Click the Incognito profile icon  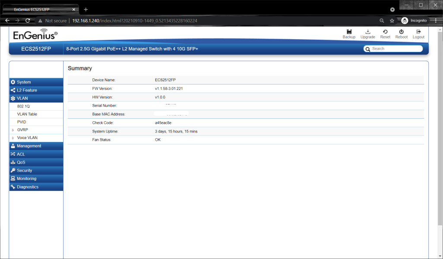click(404, 21)
